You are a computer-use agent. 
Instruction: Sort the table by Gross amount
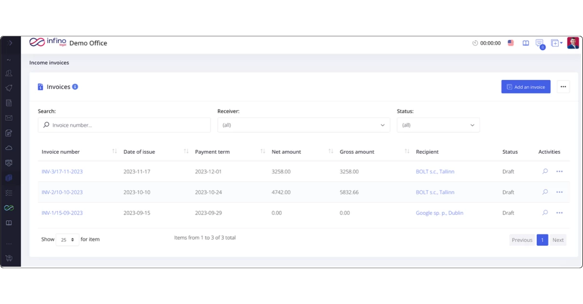pos(407,152)
